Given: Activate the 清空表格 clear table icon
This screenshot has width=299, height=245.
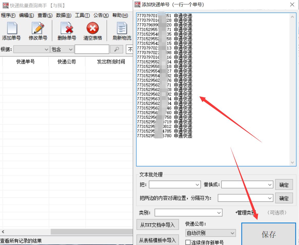Looking at the screenshot, I should [x=92, y=28].
